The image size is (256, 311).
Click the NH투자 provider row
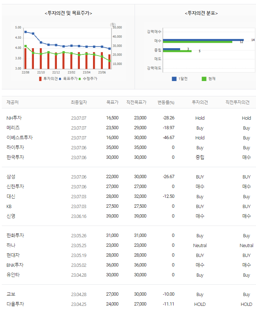tap(129, 118)
